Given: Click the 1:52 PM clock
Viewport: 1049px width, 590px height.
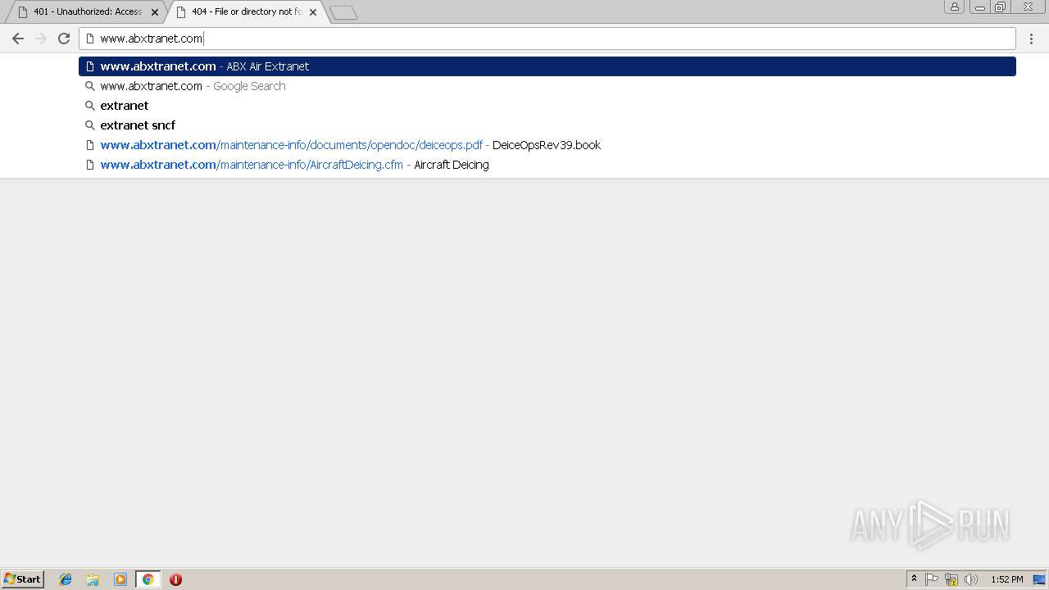Looking at the screenshot, I should pos(1006,579).
